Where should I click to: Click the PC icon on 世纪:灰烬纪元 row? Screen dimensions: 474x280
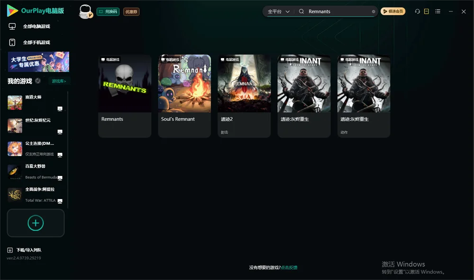(60, 132)
